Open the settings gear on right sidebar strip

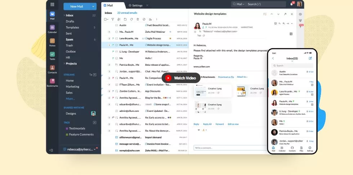click(x=300, y=14)
